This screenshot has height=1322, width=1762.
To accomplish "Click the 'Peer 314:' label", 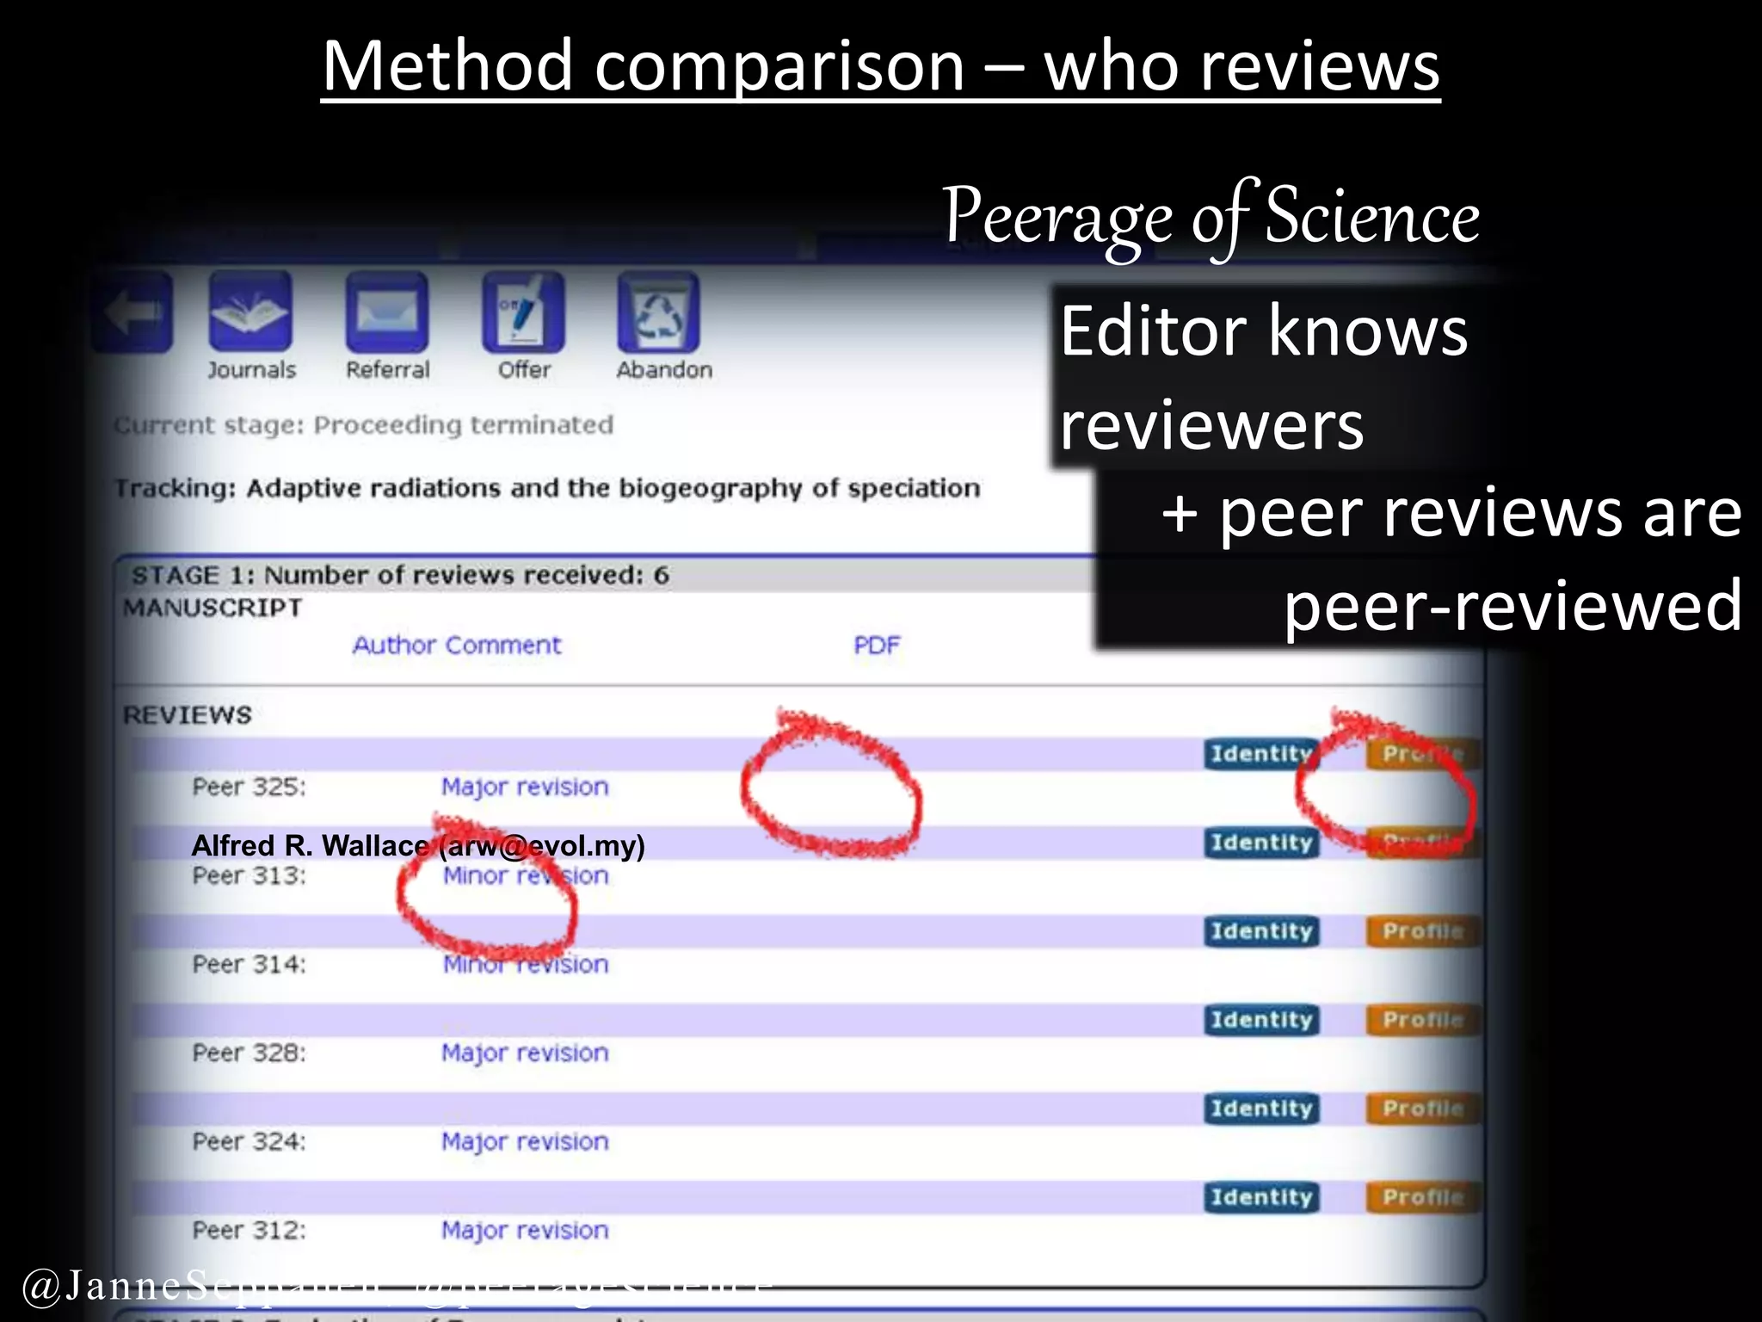I will (x=249, y=964).
